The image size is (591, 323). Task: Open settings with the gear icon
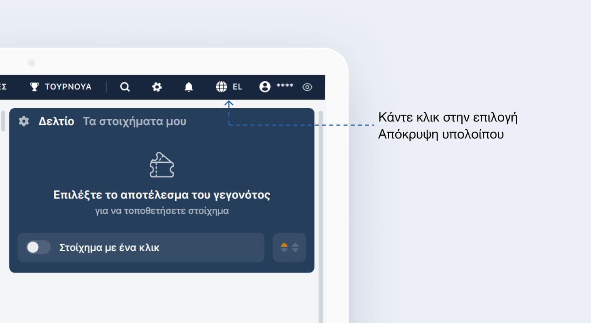157,87
